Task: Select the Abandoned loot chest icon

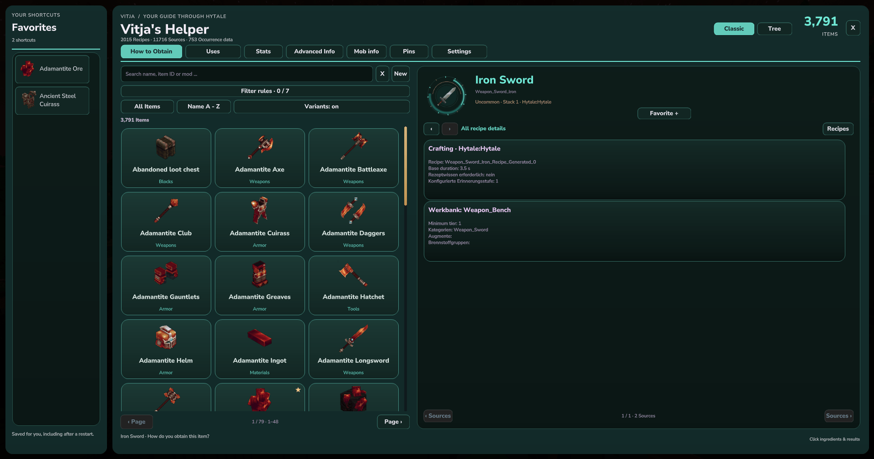Action: tap(166, 147)
